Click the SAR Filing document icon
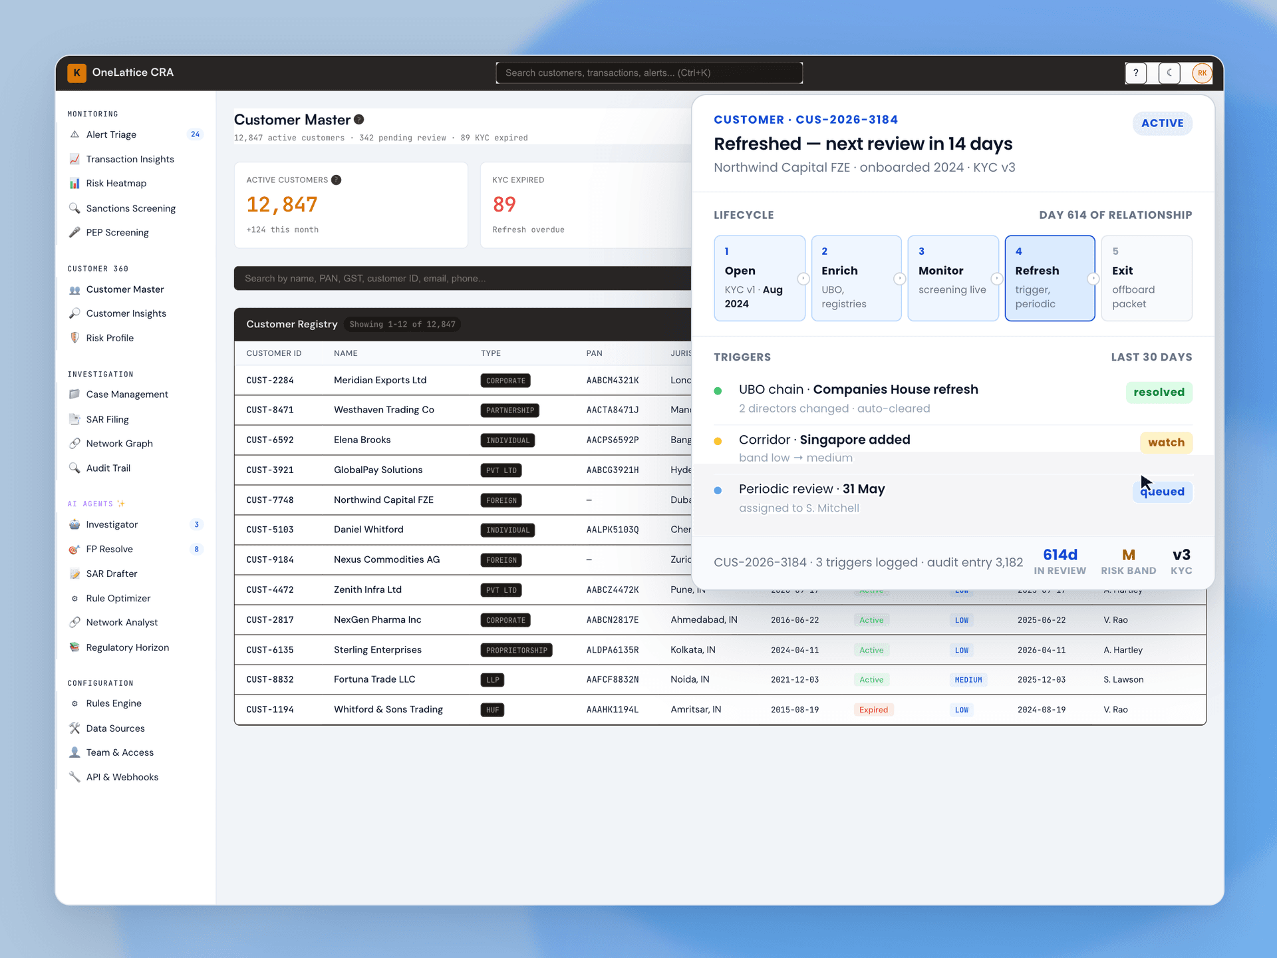Image resolution: width=1277 pixels, height=958 pixels. coord(74,419)
